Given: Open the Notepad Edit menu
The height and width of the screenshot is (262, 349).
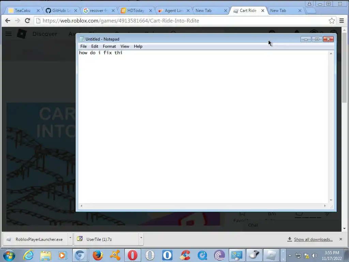Looking at the screenshot, I should 95,46.
